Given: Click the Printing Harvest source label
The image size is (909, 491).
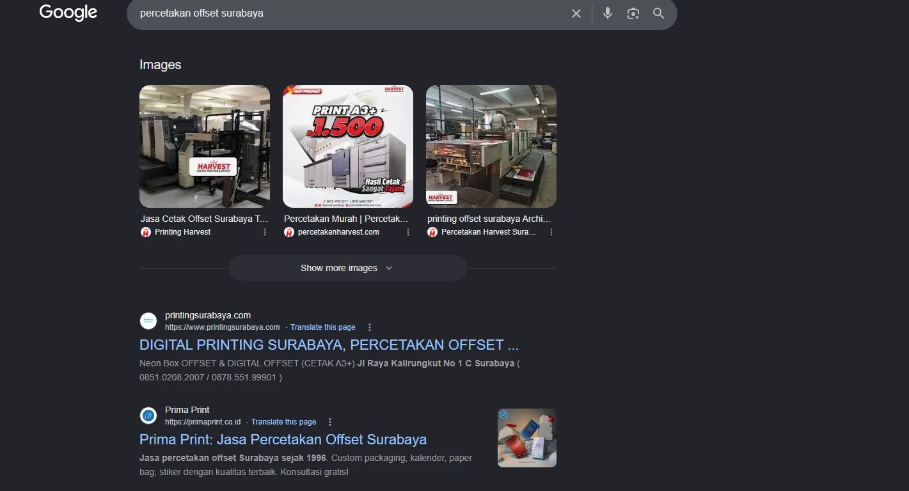Looking at the screenshot, I should coord(182,232).
